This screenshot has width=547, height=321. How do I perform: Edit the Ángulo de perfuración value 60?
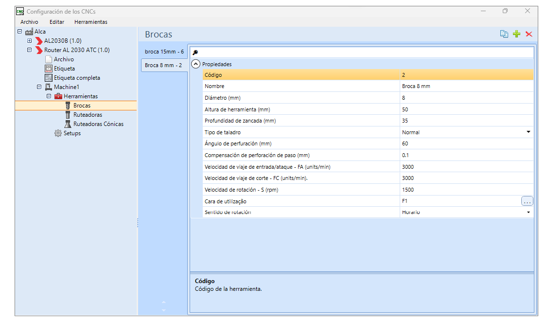(x=466, y=143)
